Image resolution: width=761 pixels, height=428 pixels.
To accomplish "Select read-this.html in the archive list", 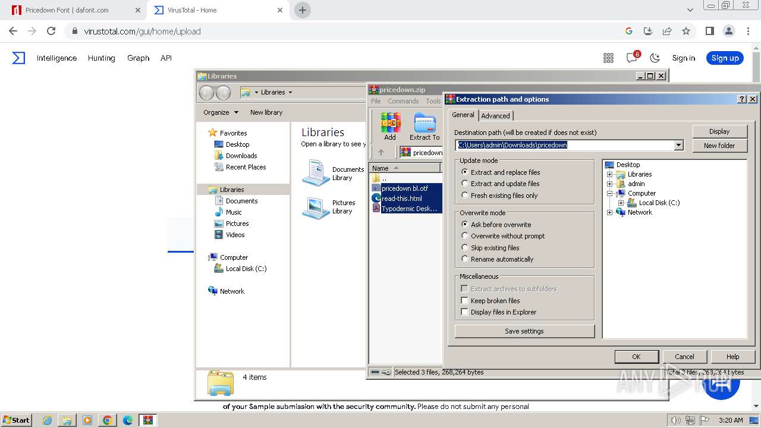I will (x=402, y=199).
